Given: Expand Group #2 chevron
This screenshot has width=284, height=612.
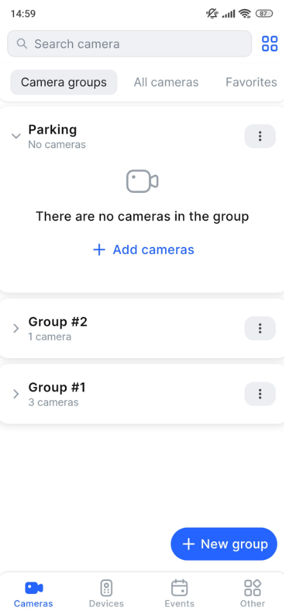Looking at the screenshot, I should coord(16,328).
